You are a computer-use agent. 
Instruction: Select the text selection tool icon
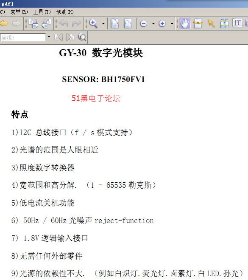point(237,23)
